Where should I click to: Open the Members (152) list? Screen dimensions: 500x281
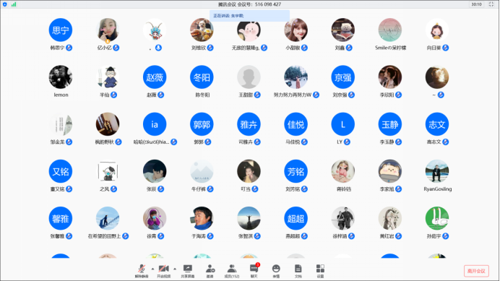click(x=232, y=270)
